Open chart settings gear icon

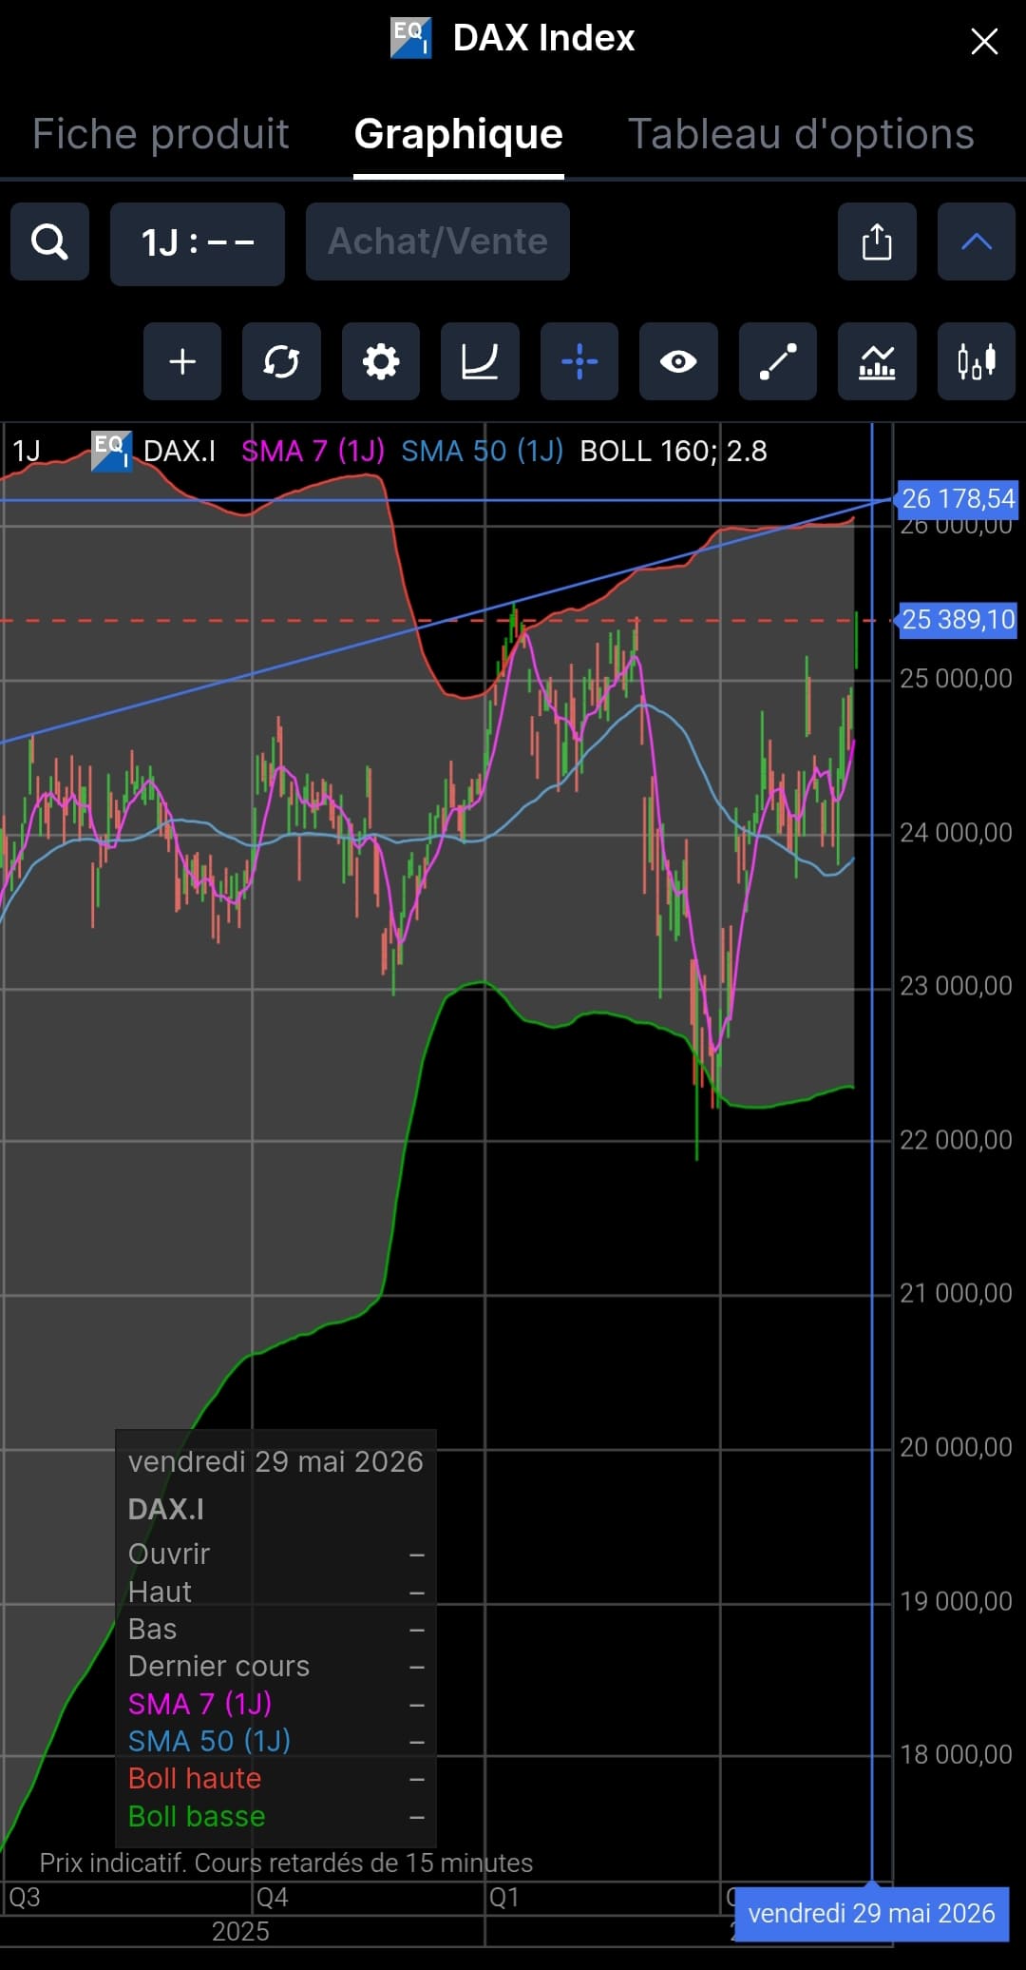pyautogui.click(x=381, y=361)
